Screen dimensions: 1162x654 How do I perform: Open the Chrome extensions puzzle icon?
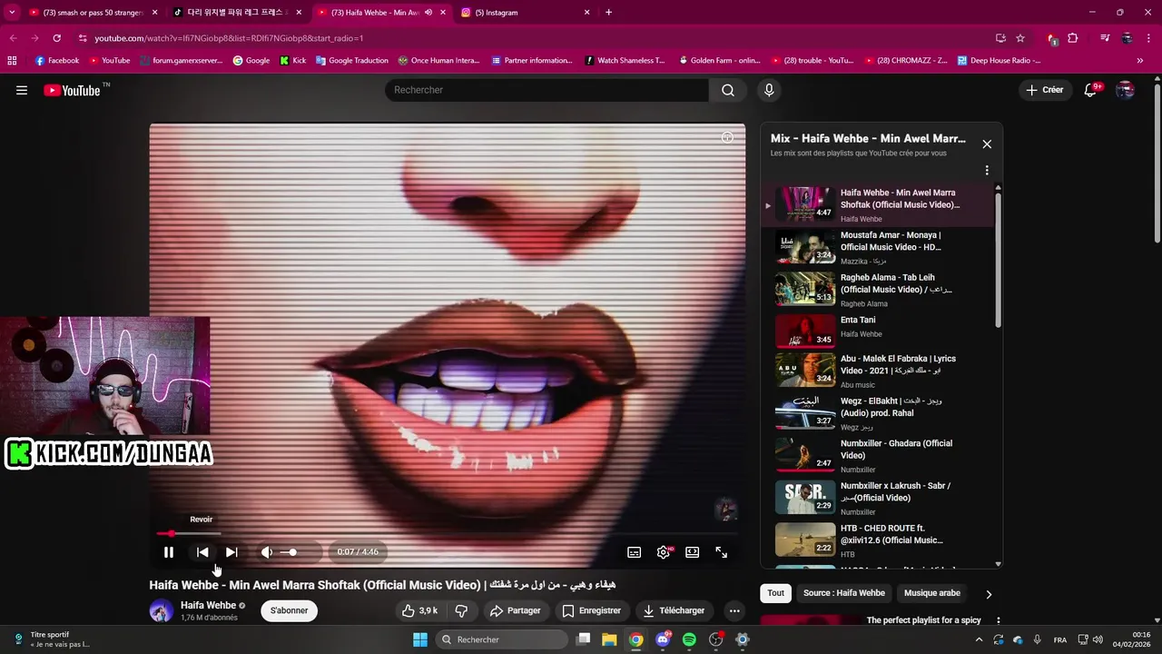(1072, 38)
